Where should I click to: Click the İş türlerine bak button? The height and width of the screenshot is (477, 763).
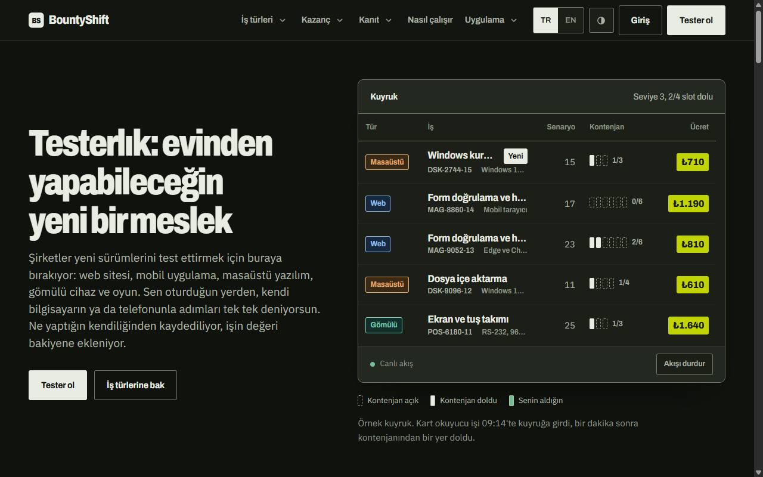click(135, 385)
